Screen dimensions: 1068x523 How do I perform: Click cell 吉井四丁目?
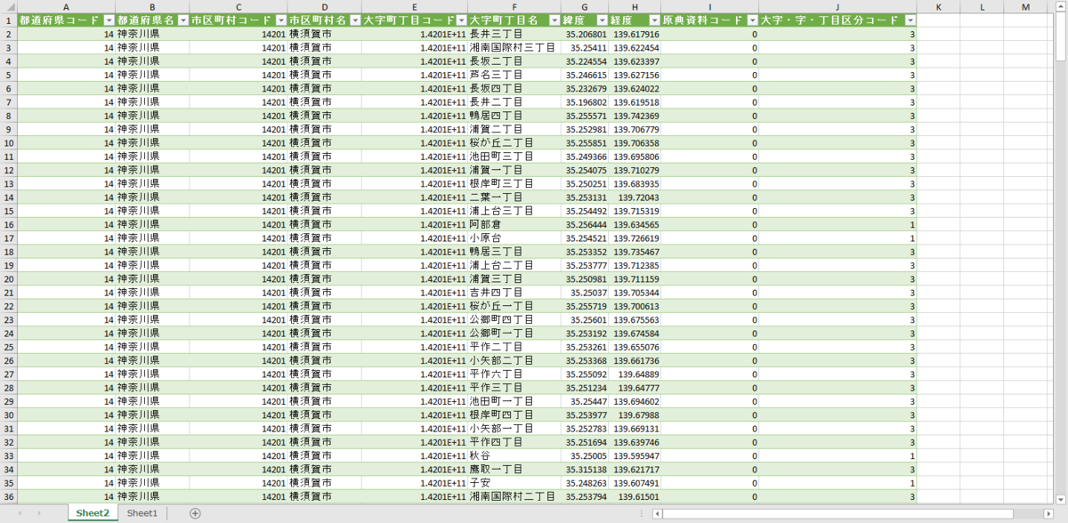pyautogui.click(x=514, y=292)
